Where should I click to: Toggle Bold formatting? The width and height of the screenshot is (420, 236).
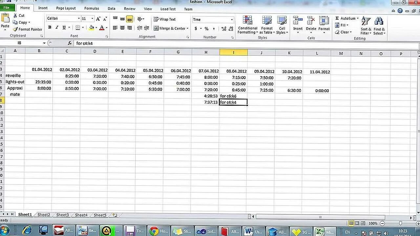(50, 28)
